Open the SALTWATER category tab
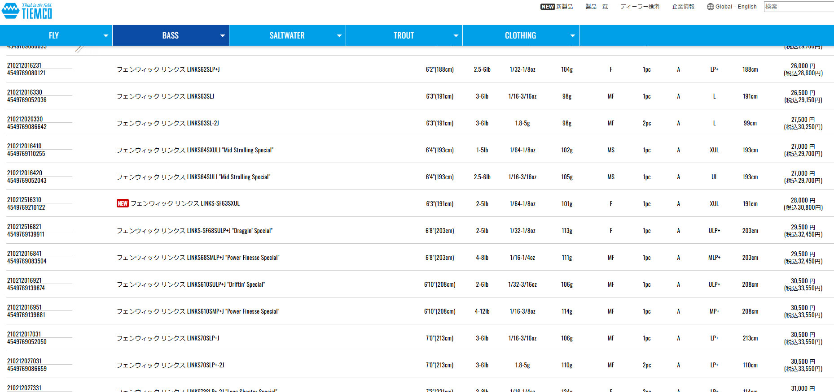 (x=287, y=36)
